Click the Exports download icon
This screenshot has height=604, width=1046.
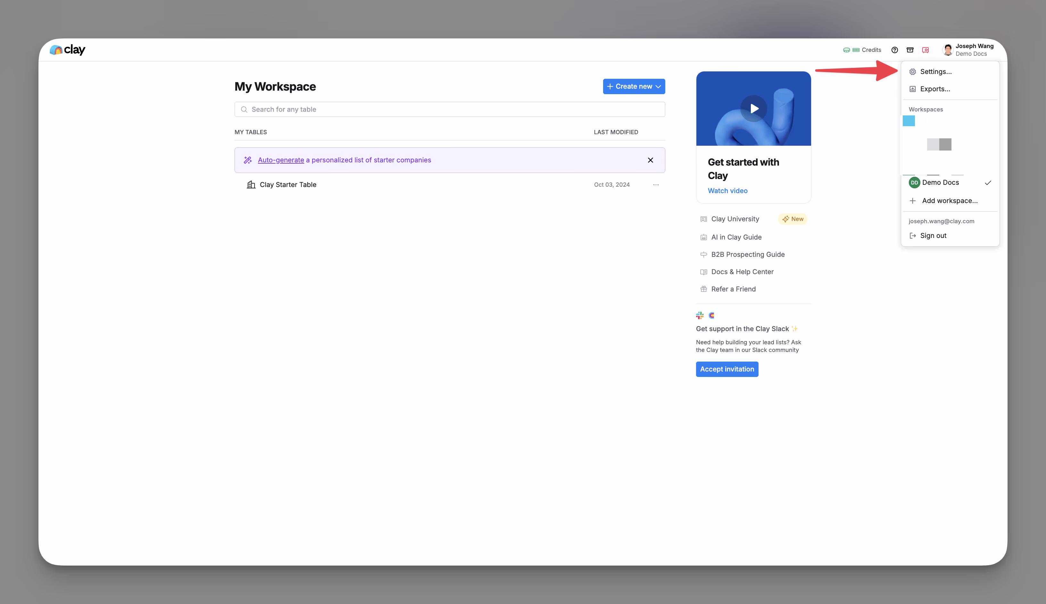click(x=912, y=89)
